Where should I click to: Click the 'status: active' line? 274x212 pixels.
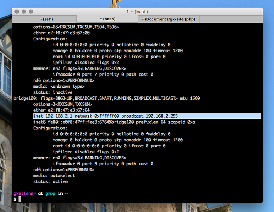pos(50,182)
